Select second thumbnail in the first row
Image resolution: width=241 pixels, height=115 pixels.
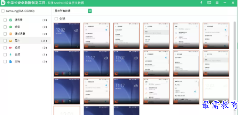[x=97, y=36]
